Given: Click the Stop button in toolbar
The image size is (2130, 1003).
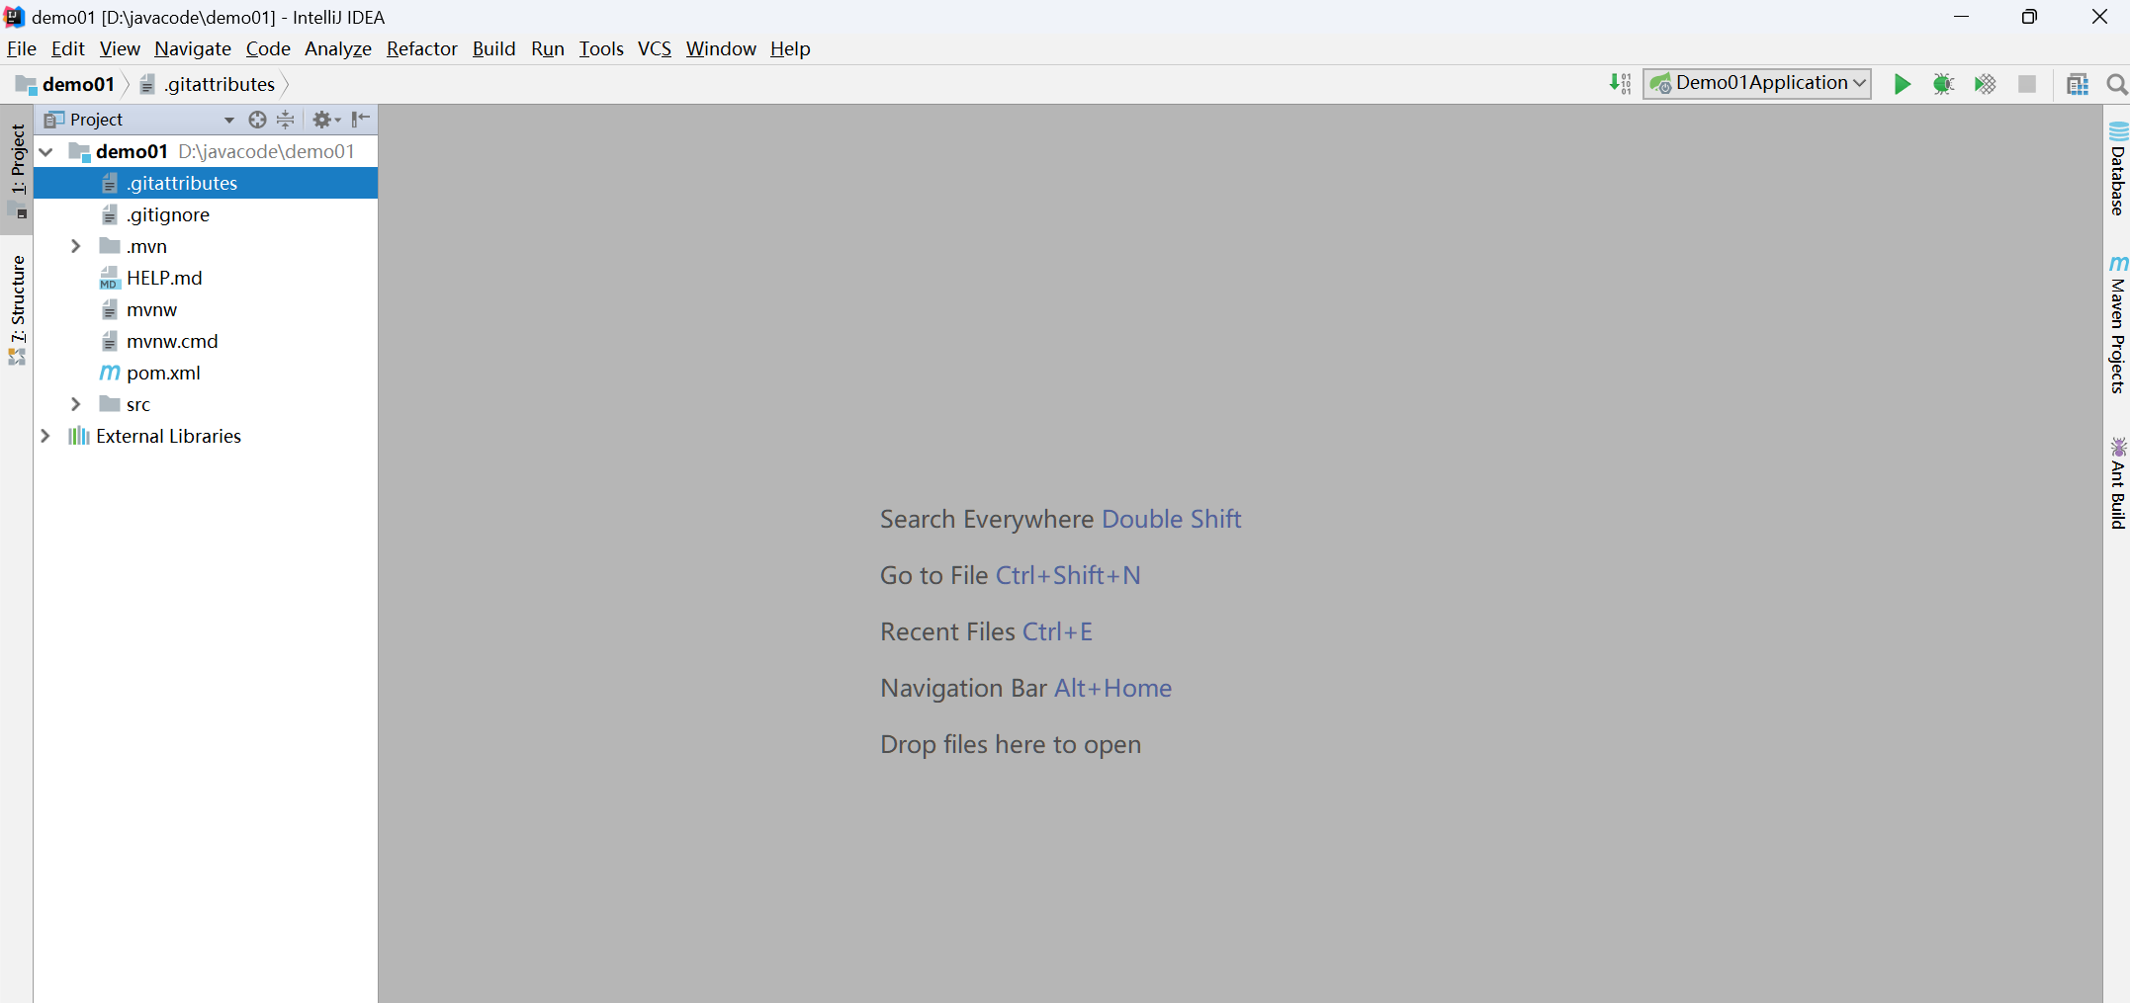Looking at the screenshot, I should pos(2027,84).
